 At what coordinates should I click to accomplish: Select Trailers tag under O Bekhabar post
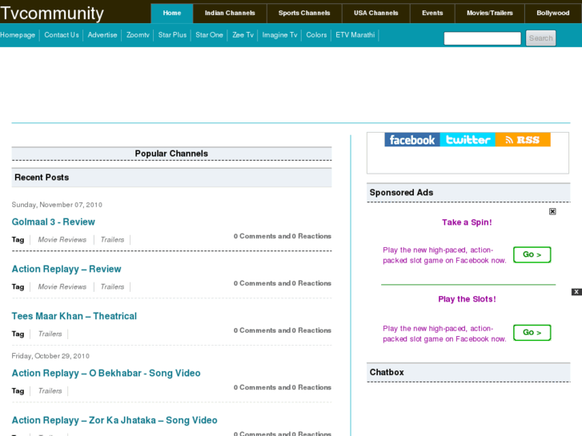[50, 390]
